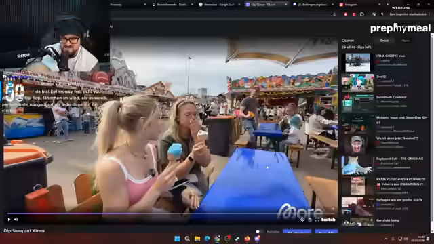Mute the clip with the speaker icon
Screen dimensions: 434x244
coord(16,220)
